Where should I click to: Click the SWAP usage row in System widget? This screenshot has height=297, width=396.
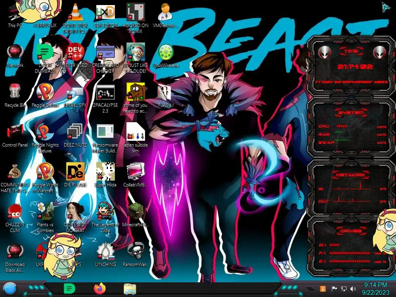pyautogui.click(x=353, y=142)
